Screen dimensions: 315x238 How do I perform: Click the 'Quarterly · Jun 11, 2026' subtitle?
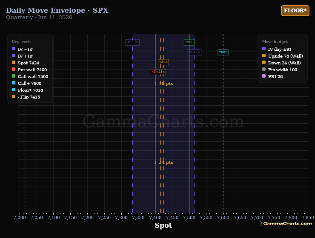coord(39,17)
